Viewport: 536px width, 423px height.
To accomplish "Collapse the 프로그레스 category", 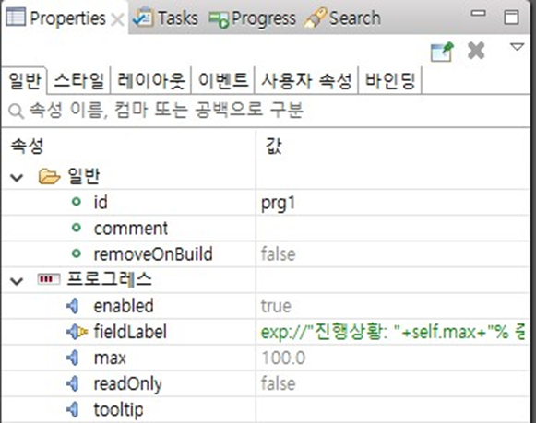I will tap(17, 281).
